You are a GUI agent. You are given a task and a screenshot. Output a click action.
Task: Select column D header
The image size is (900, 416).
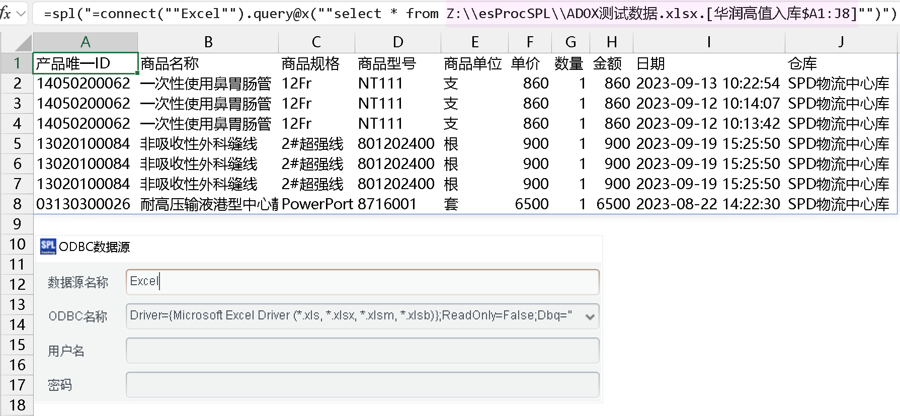point(397,42)
